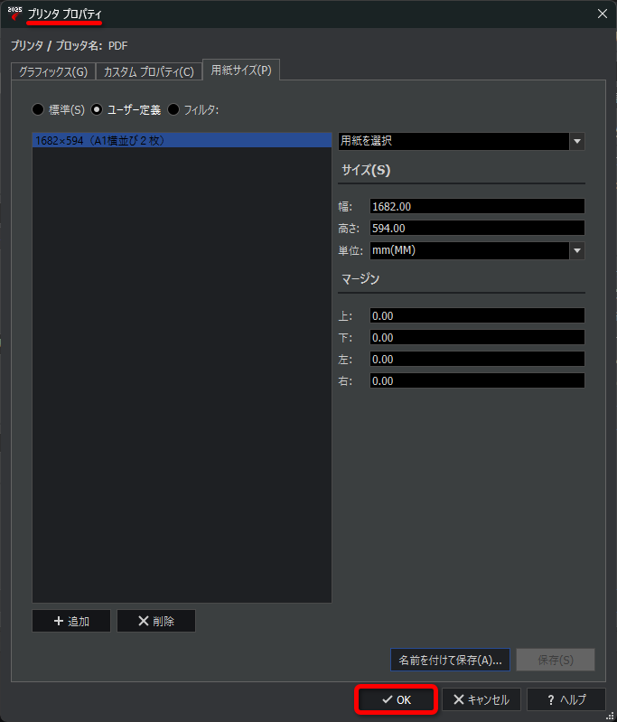Choose the フィルタ radio button
This screenshot has width=617, height=722.
[x=173, y=110]
